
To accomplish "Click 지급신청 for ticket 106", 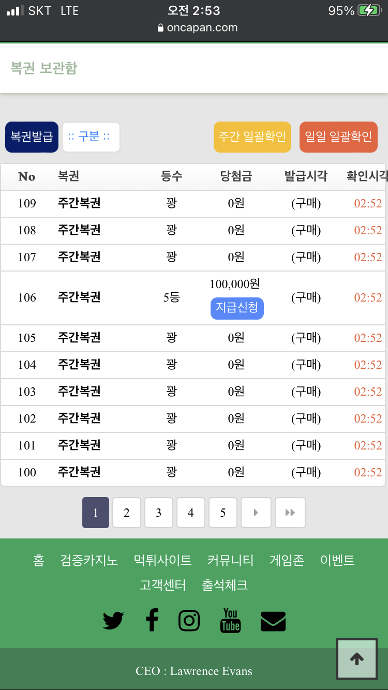I will click(237, 308).
